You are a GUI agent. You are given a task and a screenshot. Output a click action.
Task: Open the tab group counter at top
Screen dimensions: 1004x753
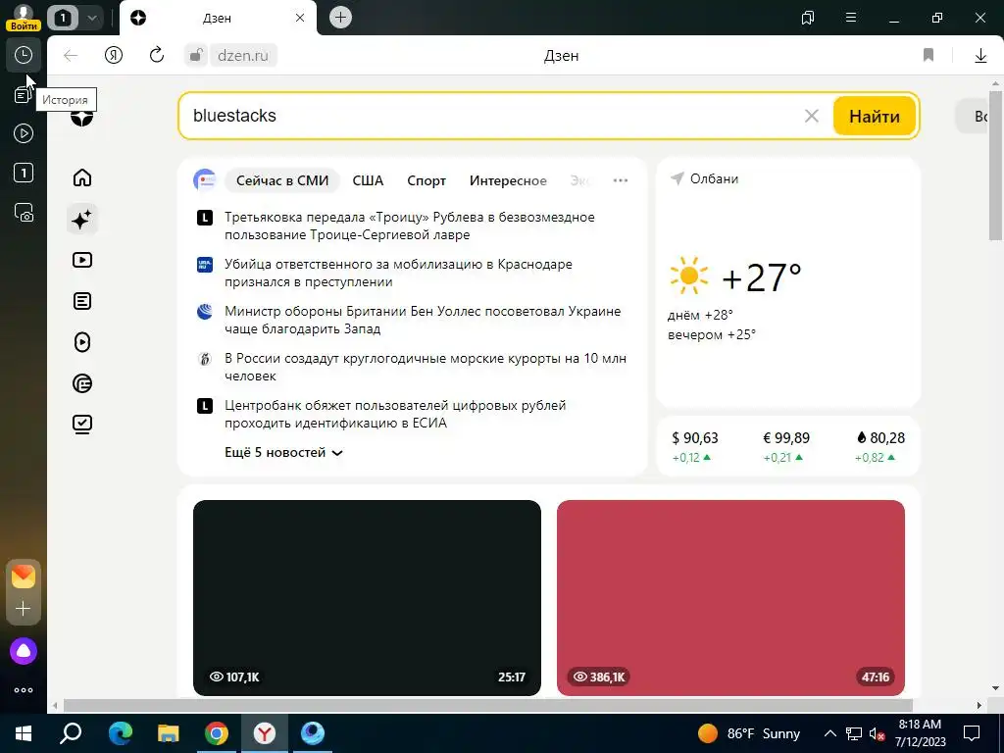tap(62, 18)
